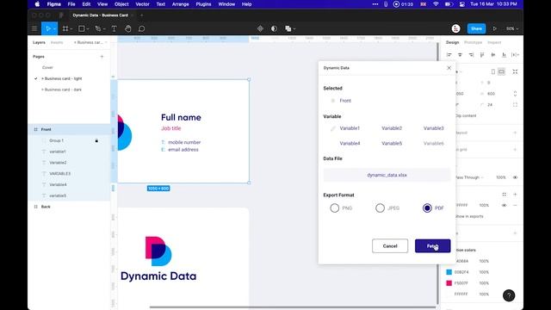Open the Help question mark button
This screenshot has width=551, height=310.
tap(509, 295)
